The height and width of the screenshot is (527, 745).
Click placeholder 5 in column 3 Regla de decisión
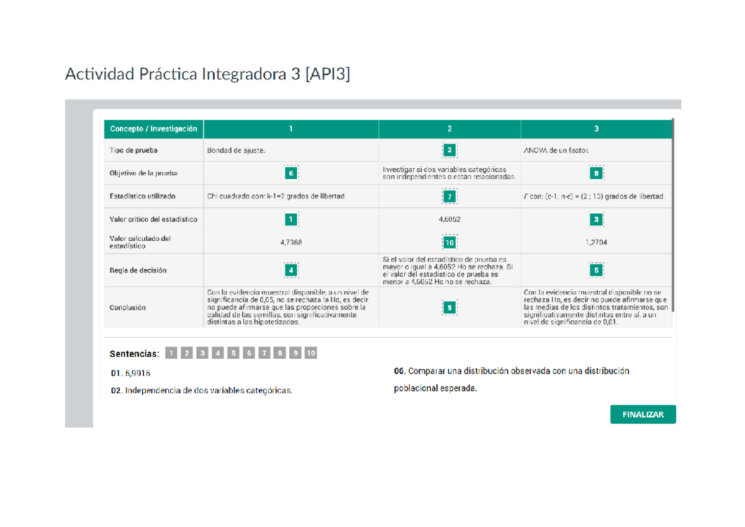pyautogui.click(x=595, y=269)
